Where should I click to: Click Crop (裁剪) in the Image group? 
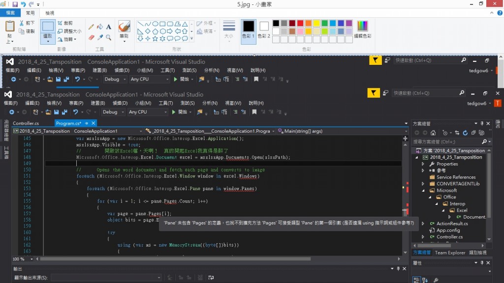pos(65,23)
